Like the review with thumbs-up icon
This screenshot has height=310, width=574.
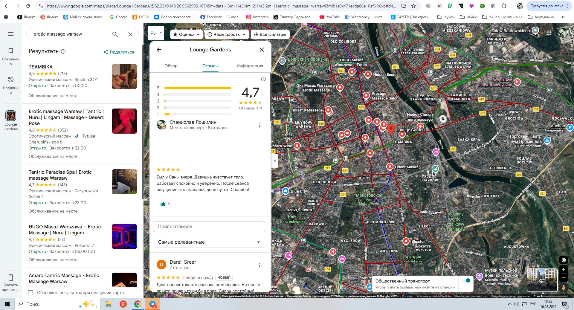163,204
